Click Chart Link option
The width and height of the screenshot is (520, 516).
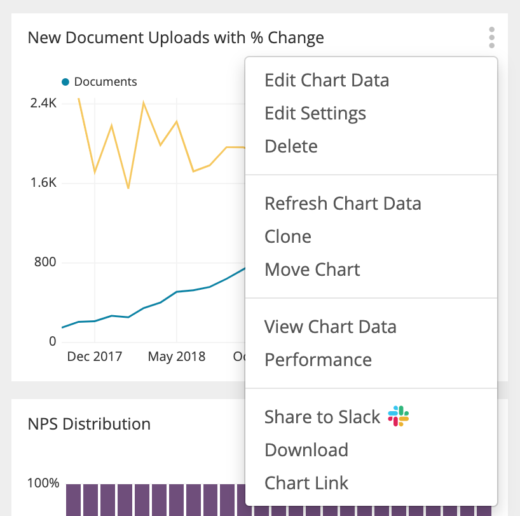[x=306, y=483]
